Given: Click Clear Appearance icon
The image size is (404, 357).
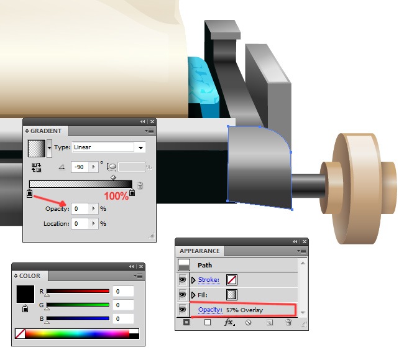Looking at the screenshot, I should point(249,322).
